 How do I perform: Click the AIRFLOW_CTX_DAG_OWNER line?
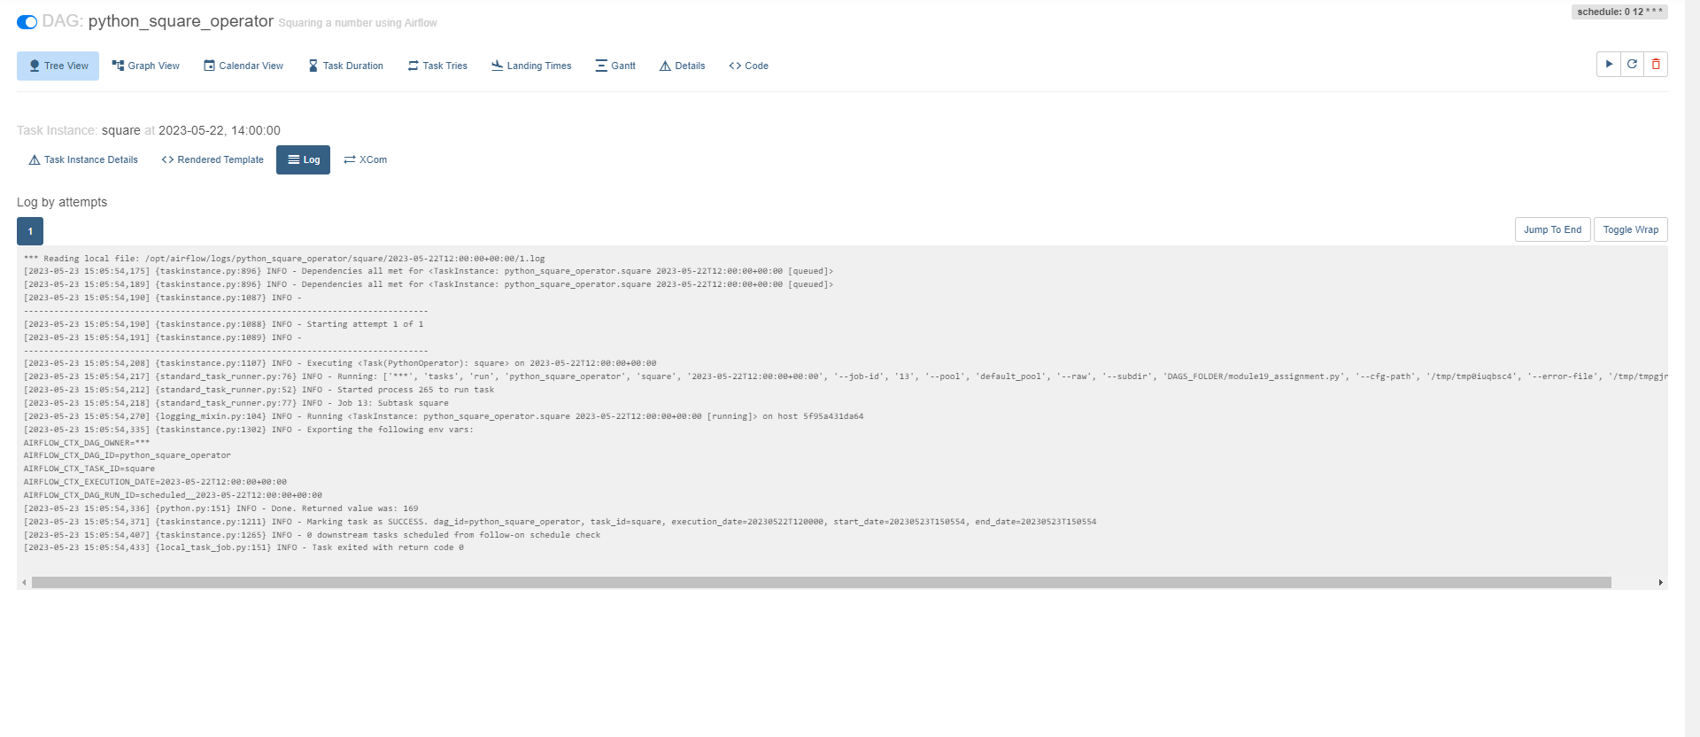pos(87,443)
